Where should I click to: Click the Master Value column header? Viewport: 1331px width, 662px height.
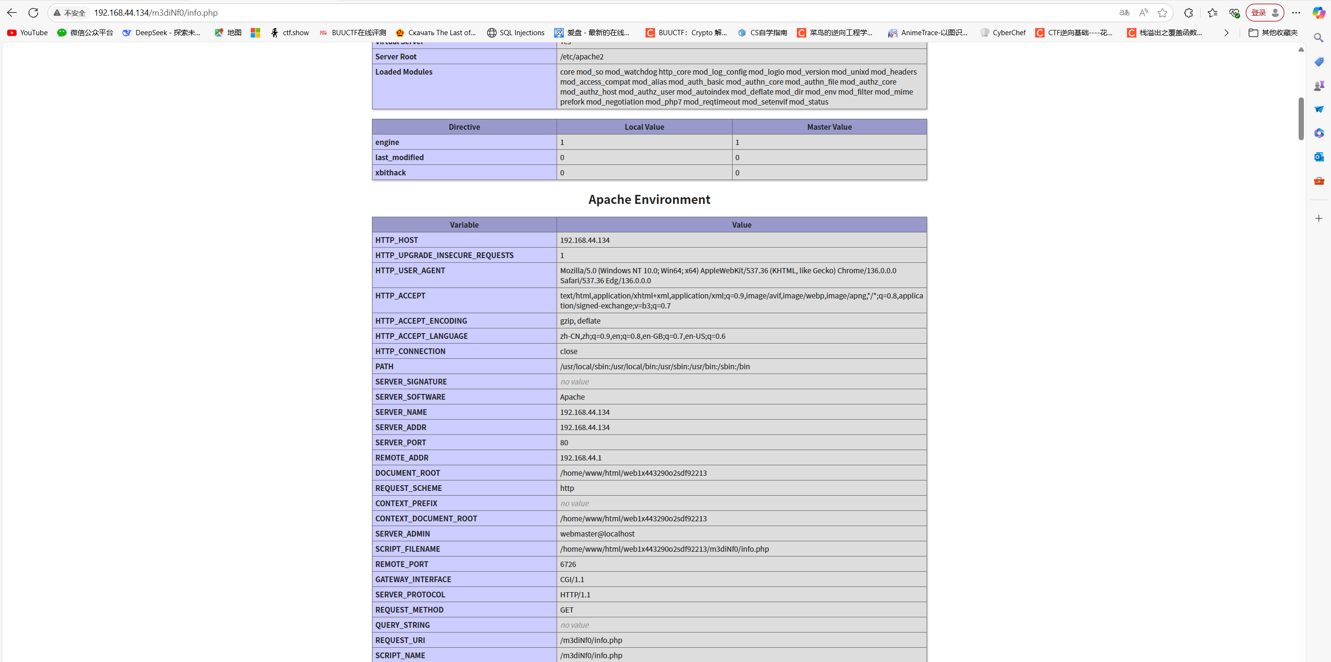(x=829, y=127)
